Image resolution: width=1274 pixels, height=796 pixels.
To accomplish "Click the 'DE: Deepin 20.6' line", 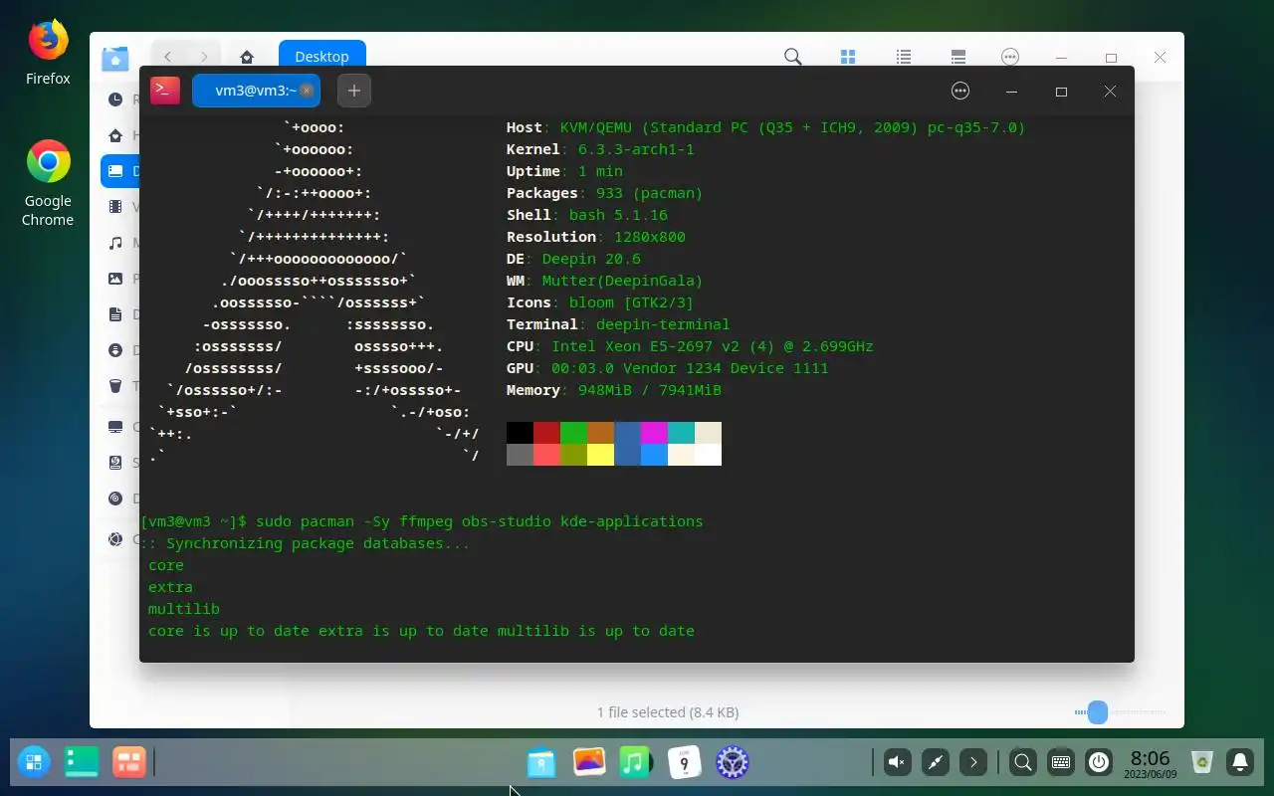I will click(573, 259).
